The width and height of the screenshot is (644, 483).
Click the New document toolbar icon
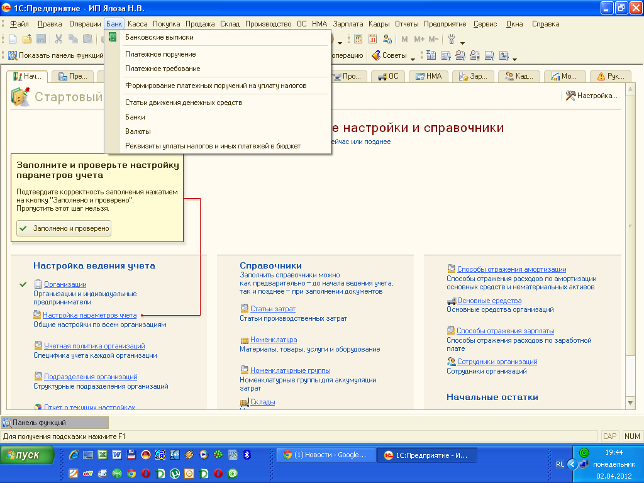[13, 39]
